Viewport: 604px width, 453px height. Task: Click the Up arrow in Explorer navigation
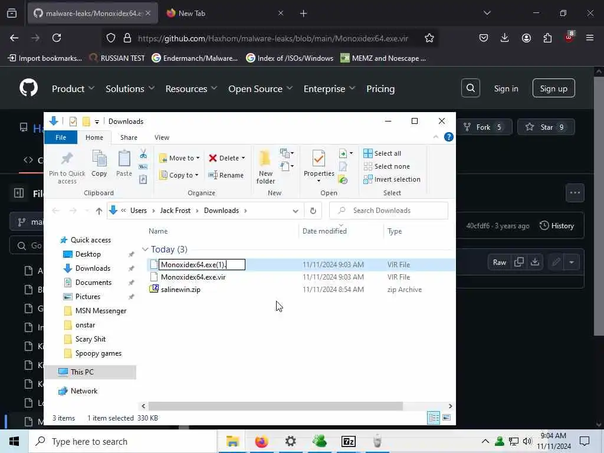pyautogui.click(x=99, y=211)
